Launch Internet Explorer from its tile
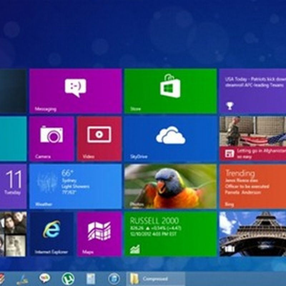286x286 pixels. click(51, 234)
